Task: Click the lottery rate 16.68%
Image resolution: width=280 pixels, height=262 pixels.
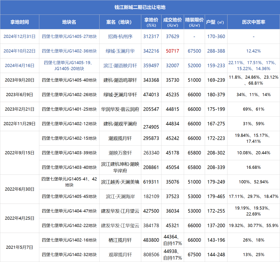Action: coord(254,167)
